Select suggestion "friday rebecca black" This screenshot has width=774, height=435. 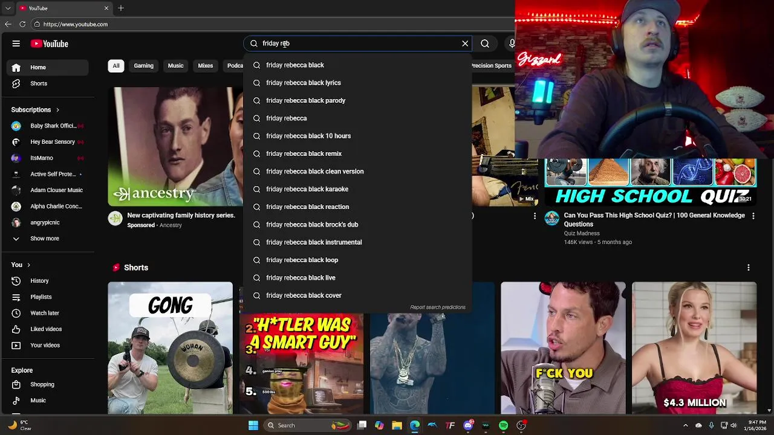357,65
